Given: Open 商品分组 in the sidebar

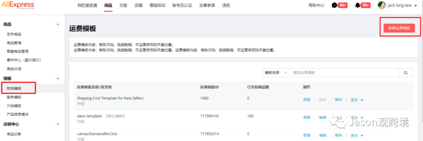Looking at the screenshot, I should coord(14,69).
